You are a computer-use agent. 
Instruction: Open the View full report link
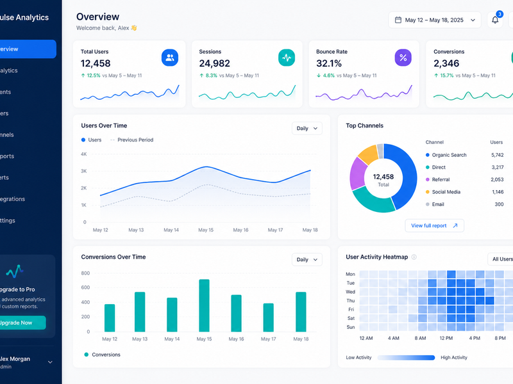(x=435, y=226)
